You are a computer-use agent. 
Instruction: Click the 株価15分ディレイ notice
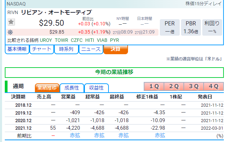[x=204, y=3]
